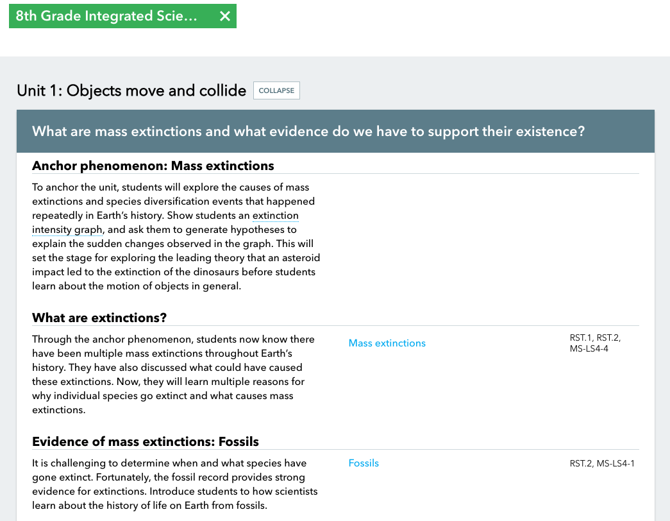Remove the 8th Grade Integrated Science filter tag
This screenshot has height=521, width=670.
click(224, 16)
